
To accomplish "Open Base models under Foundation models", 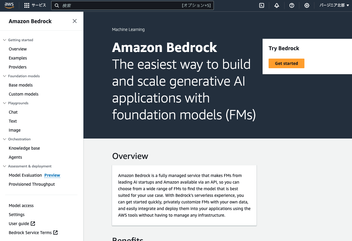I will pos(20,85).
